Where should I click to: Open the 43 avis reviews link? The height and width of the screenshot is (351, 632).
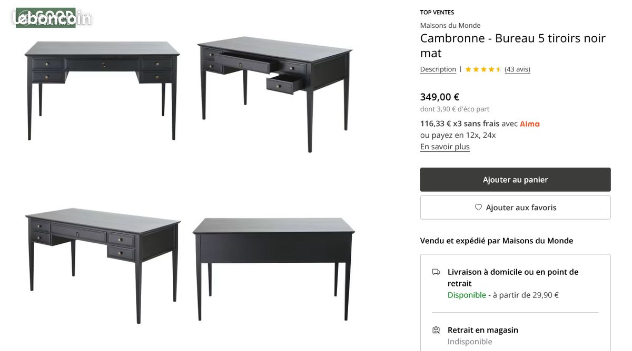tap(517, 69)
